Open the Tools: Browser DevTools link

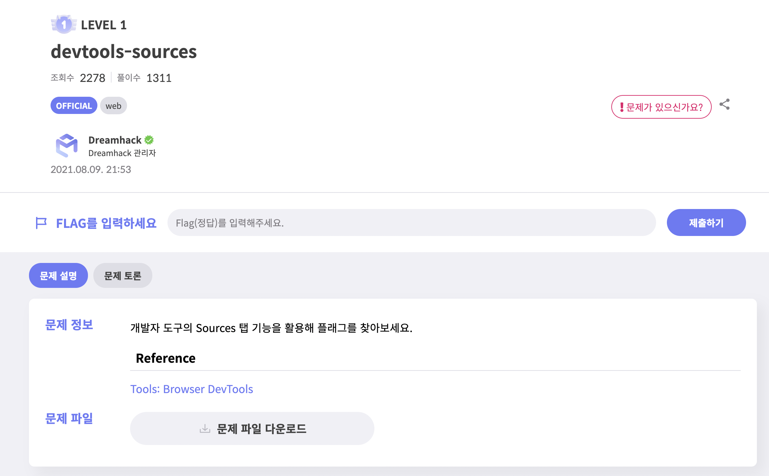(191, 389)
